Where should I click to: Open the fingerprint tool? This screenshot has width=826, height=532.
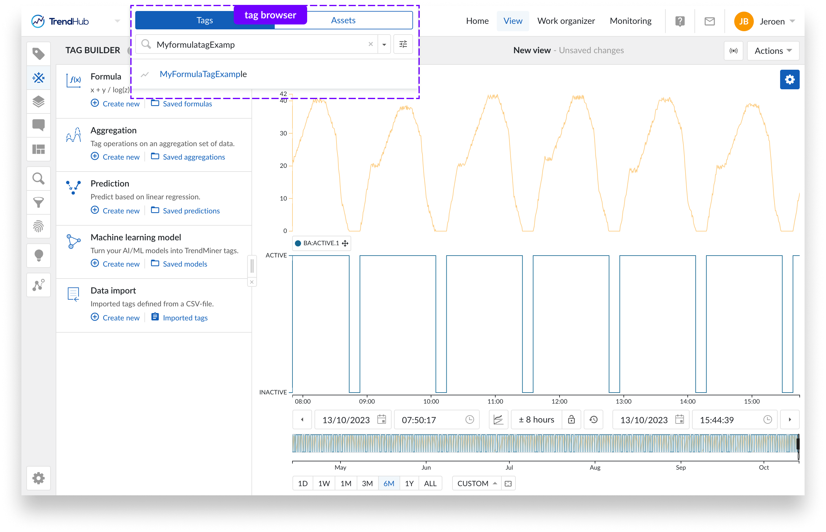[x=38, y=227]
